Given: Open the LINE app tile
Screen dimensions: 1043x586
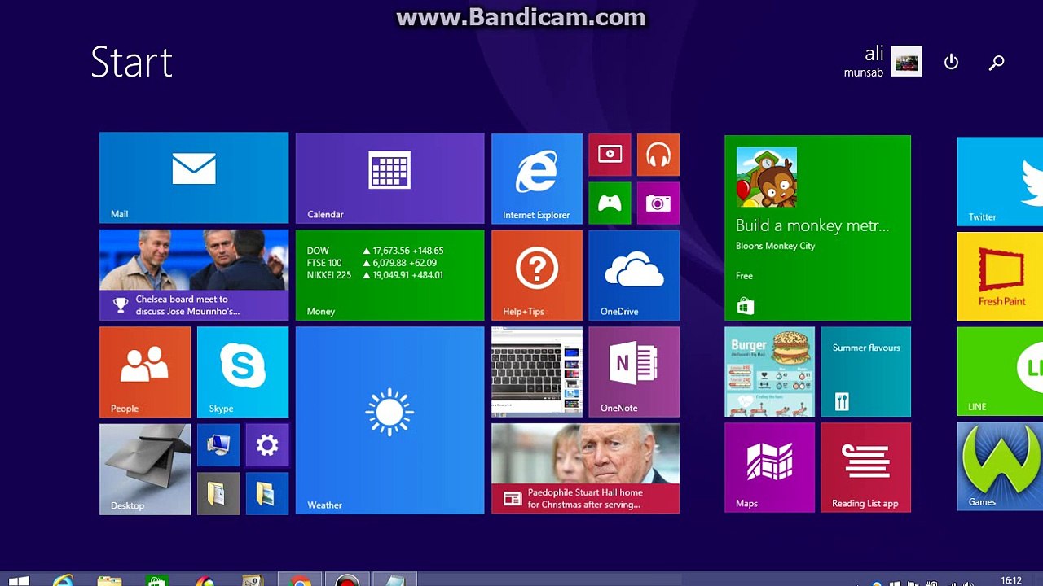Looking at the screenshot, I should point(1000,371).
